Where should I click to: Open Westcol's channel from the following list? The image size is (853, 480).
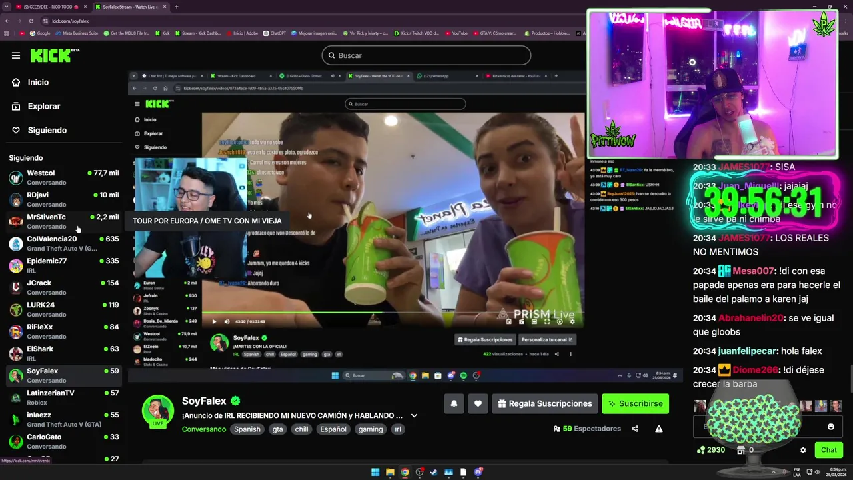click(64, 177)
